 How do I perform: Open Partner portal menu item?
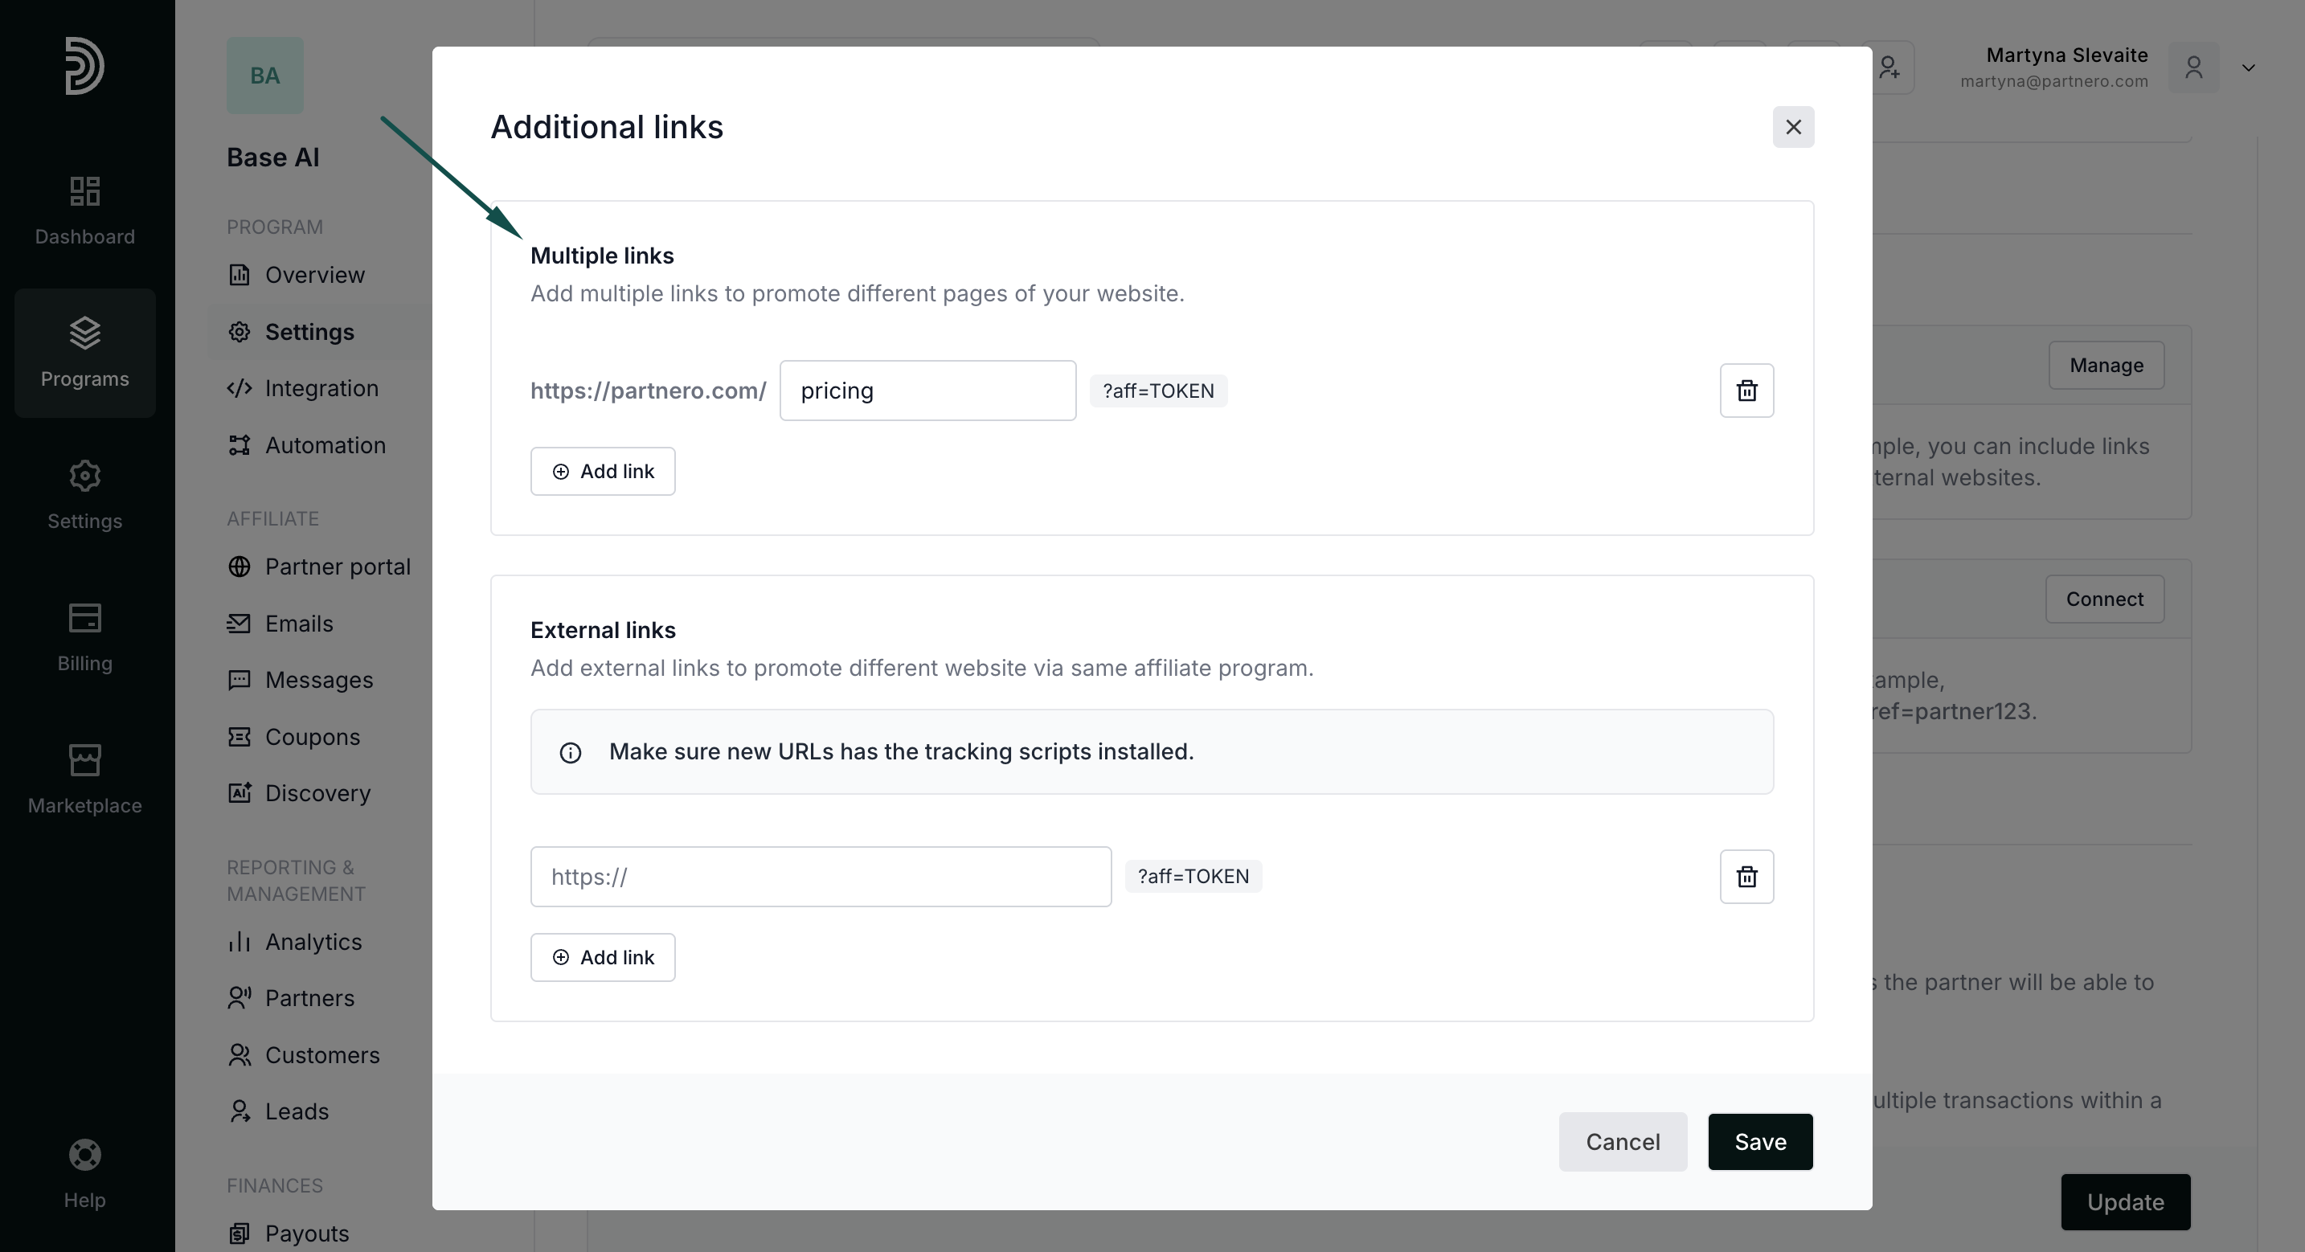(337, 567)
